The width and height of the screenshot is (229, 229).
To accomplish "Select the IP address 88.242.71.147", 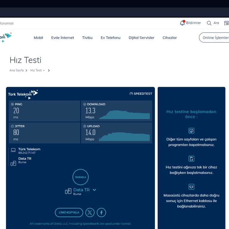I will click(x=27, y=153).
